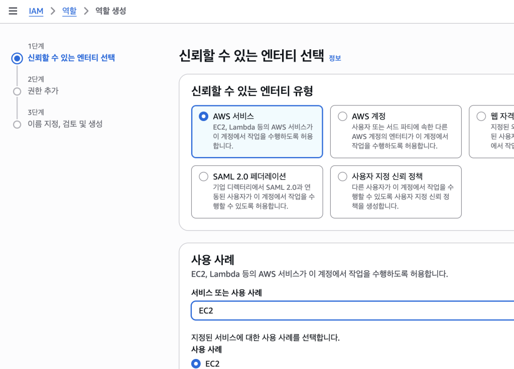Image resolution: width=514 pixels, height=369 pixels.
Task: Click the 1단계 label
Action: 36,46
